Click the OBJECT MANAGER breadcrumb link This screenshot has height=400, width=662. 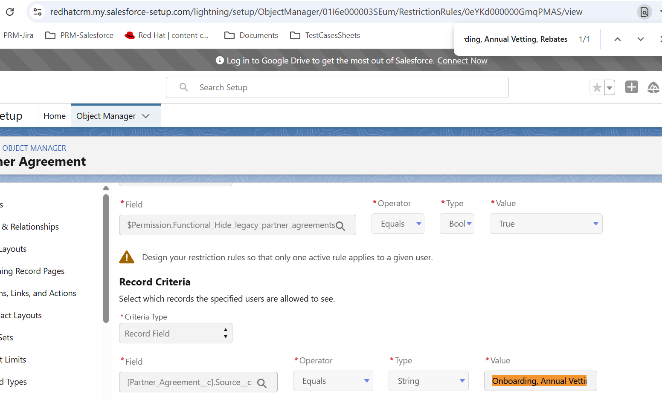(x=34, y=148)
